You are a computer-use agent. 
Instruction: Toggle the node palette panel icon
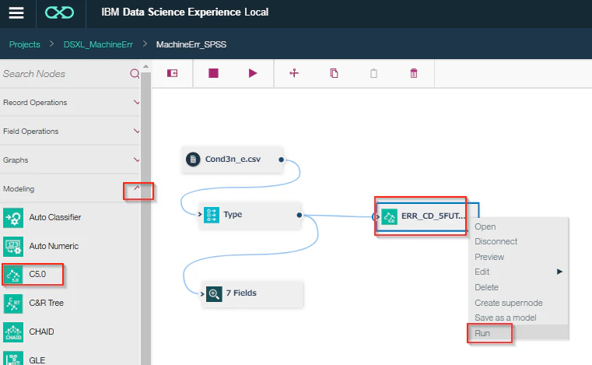click(x=172, y=73)
